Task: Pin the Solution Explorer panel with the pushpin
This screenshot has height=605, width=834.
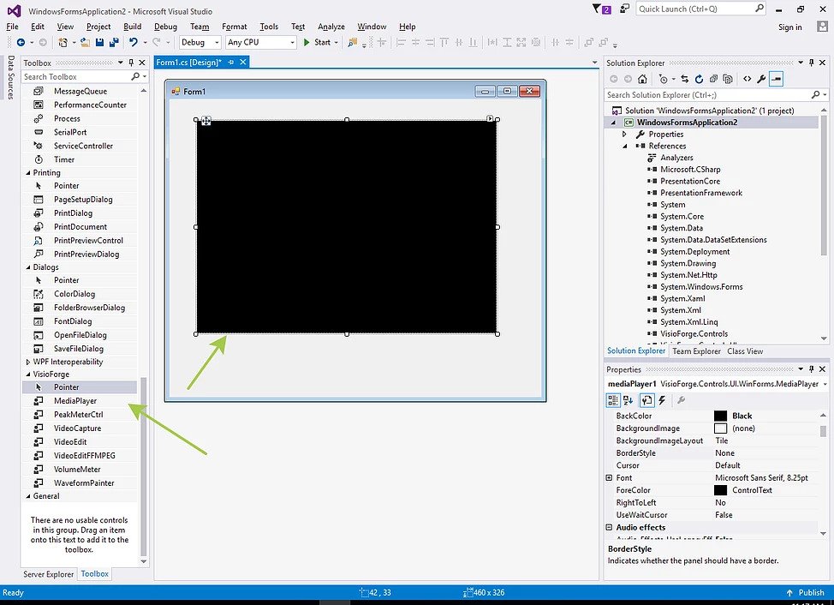Action: pyautogui.click(x=812, y=63)
